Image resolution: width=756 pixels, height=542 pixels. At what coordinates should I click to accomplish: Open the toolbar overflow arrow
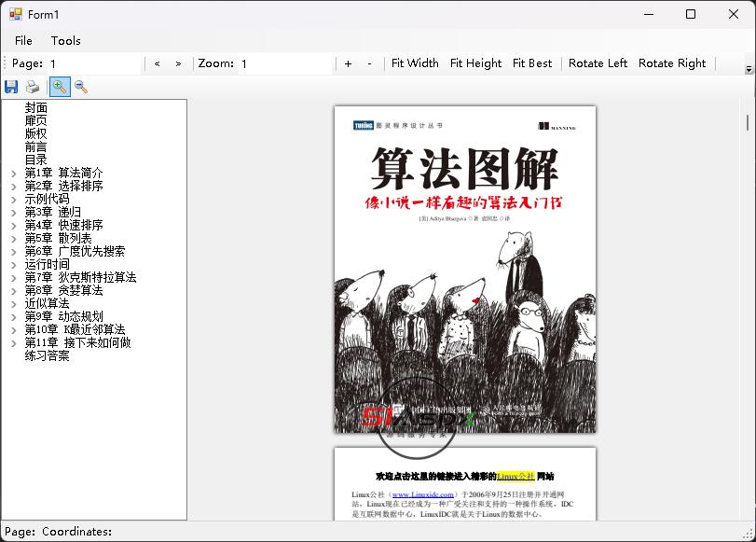(749, 69)
